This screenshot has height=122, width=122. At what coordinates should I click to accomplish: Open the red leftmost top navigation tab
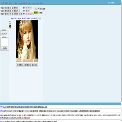(2, 3)
